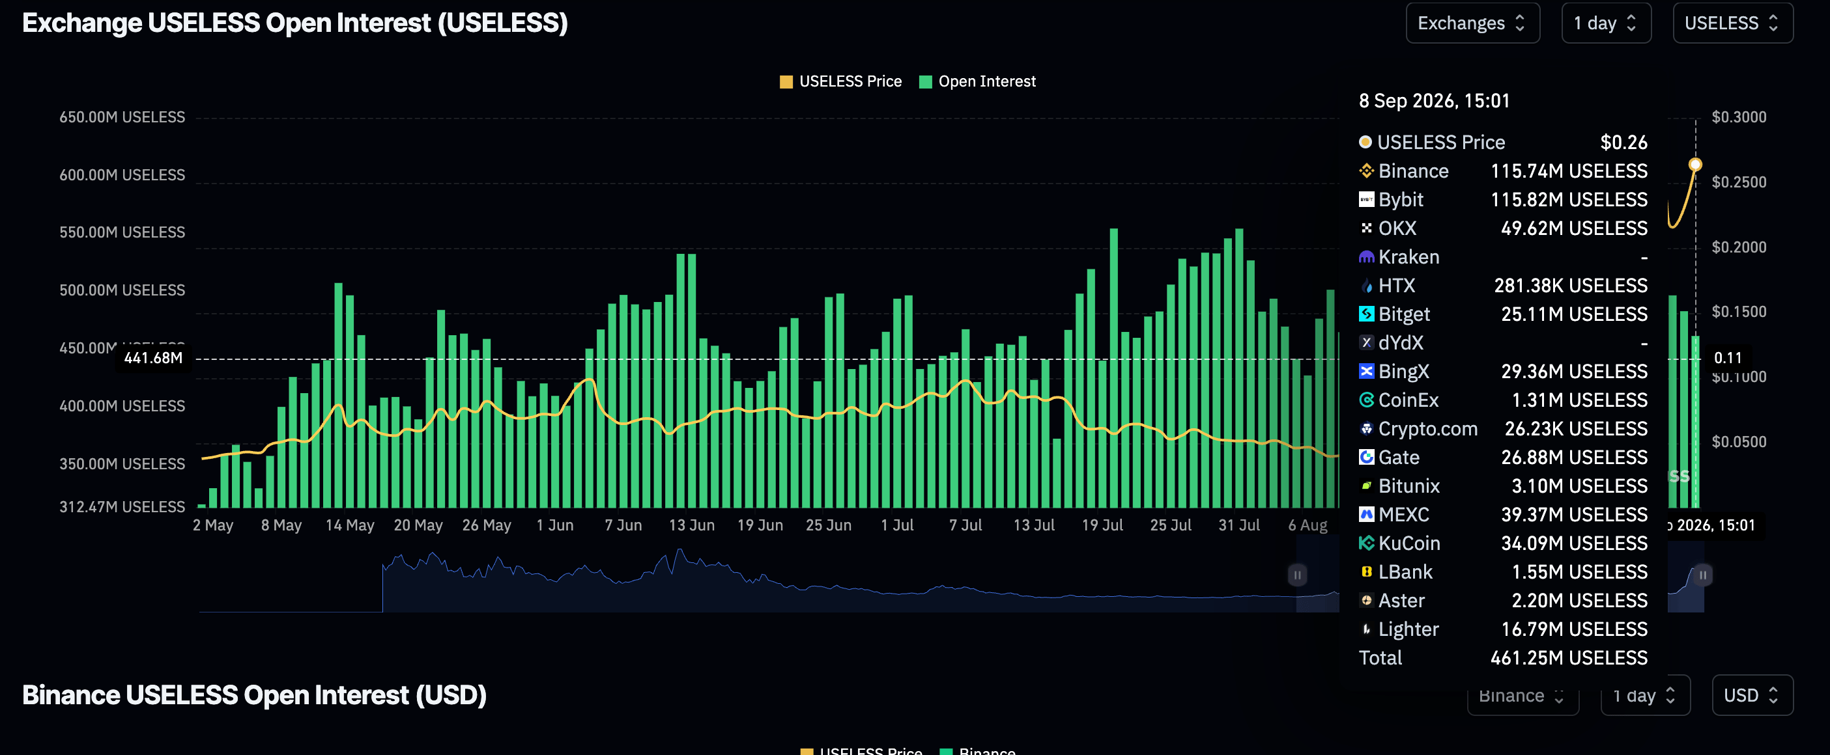Click the "8 Sep 2026, 15:01" tooltip date
1830x755 pixels.
point(1434,101)
